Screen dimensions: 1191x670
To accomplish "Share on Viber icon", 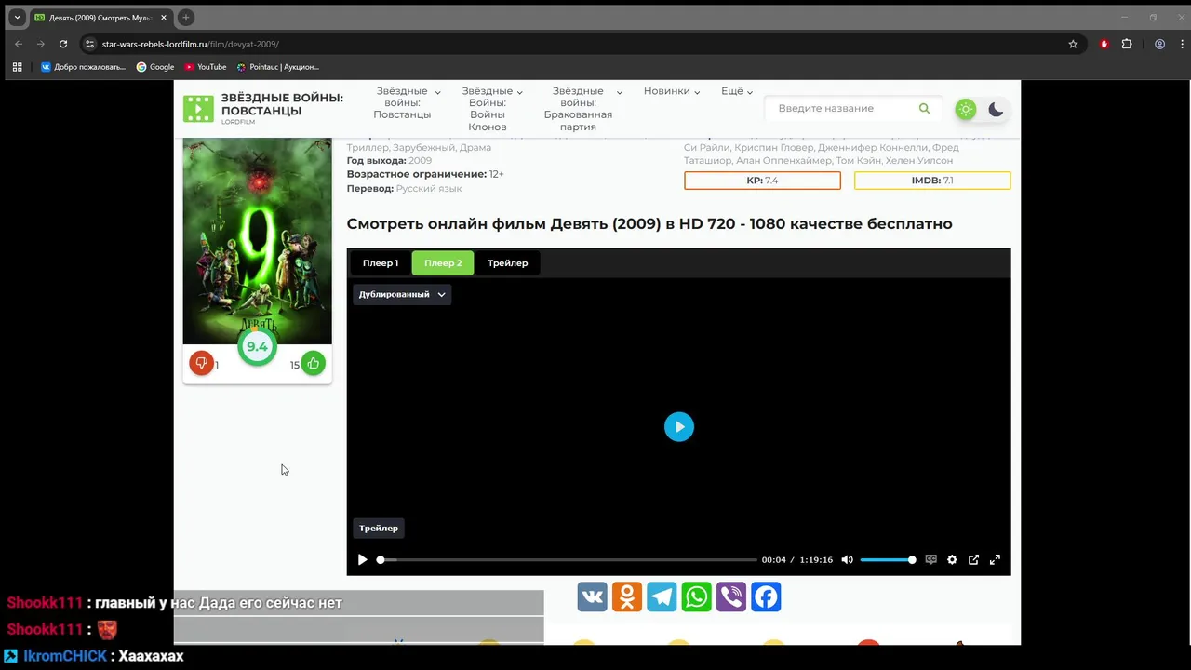I will click(x=731, y=596).
